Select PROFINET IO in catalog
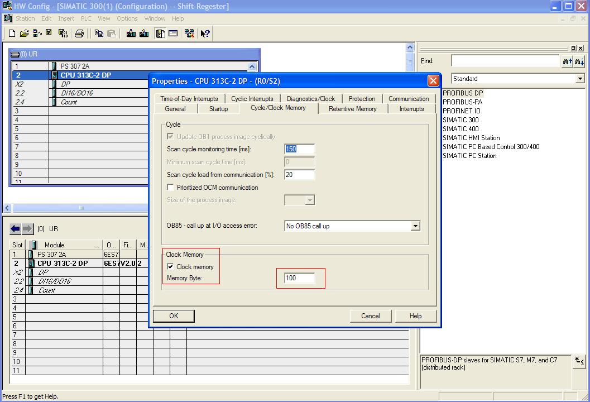The width and height of the screenshot is (590, 402). tap(461, 111)
